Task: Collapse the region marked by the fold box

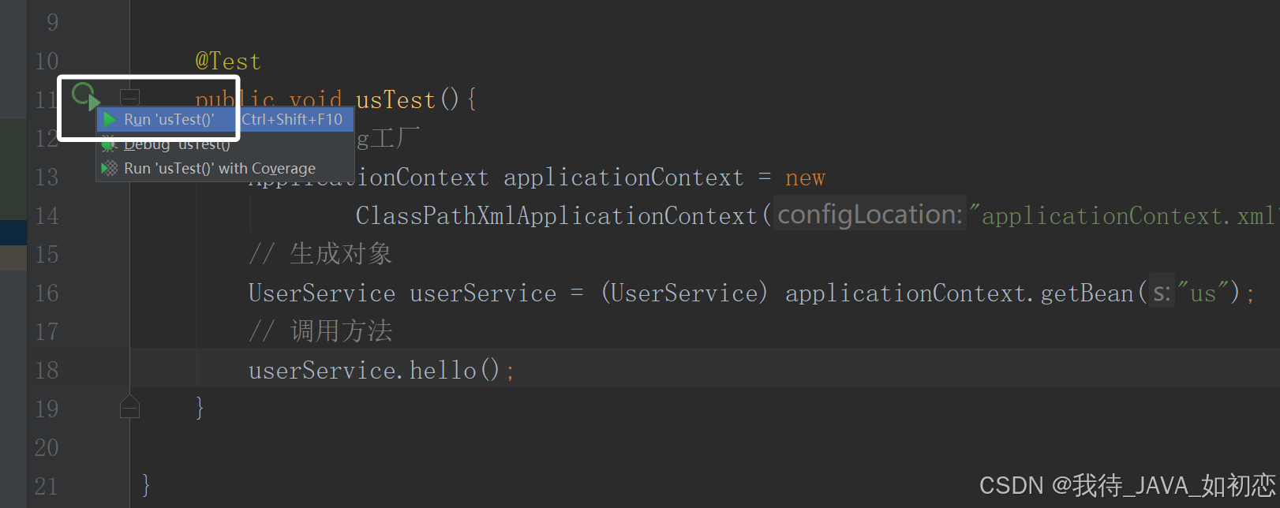Action: point(129,96)
